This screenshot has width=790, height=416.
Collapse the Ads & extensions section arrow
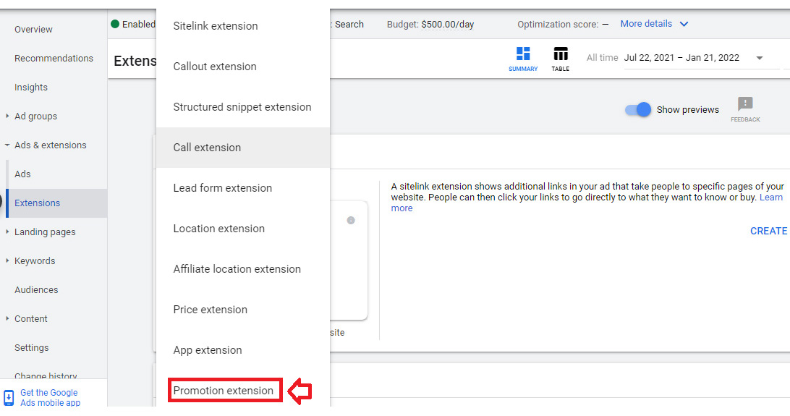coord(7,145)
